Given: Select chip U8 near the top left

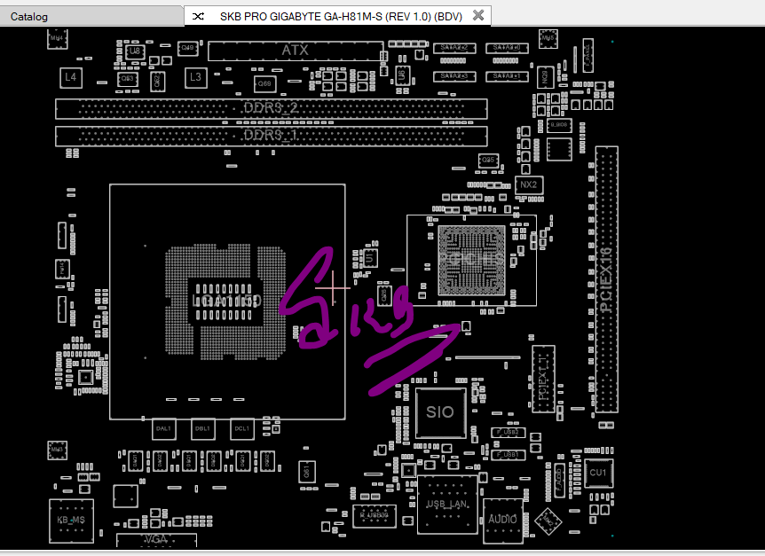Looking at the screenshot, I should pyautogui.click(x=135, y=51).
